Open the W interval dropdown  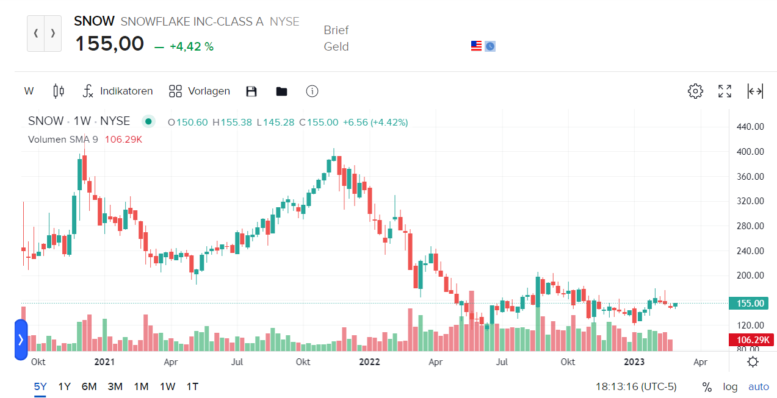click(29, 91)
